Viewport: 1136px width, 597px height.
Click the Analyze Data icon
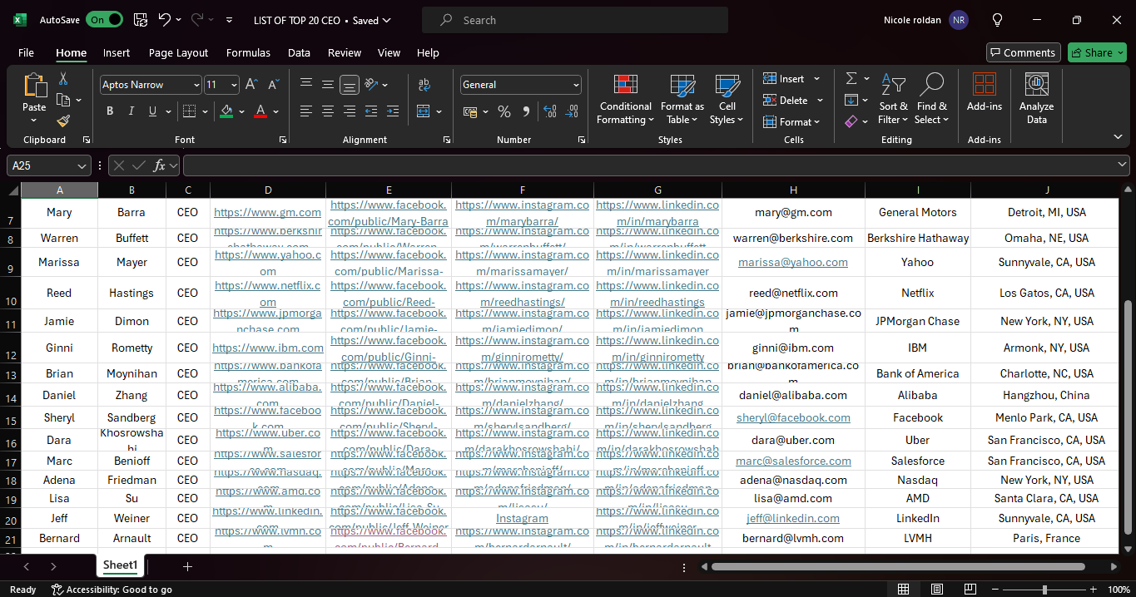pyautogui.click(x=1036, y=99)
